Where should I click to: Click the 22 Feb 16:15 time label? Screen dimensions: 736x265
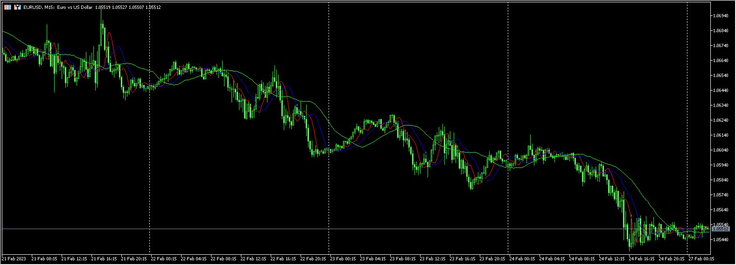tap(283, 258)
